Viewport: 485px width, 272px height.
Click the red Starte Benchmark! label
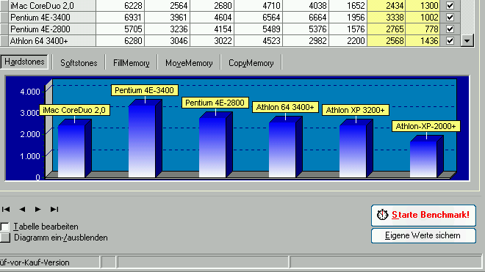(x=431, y=215)
